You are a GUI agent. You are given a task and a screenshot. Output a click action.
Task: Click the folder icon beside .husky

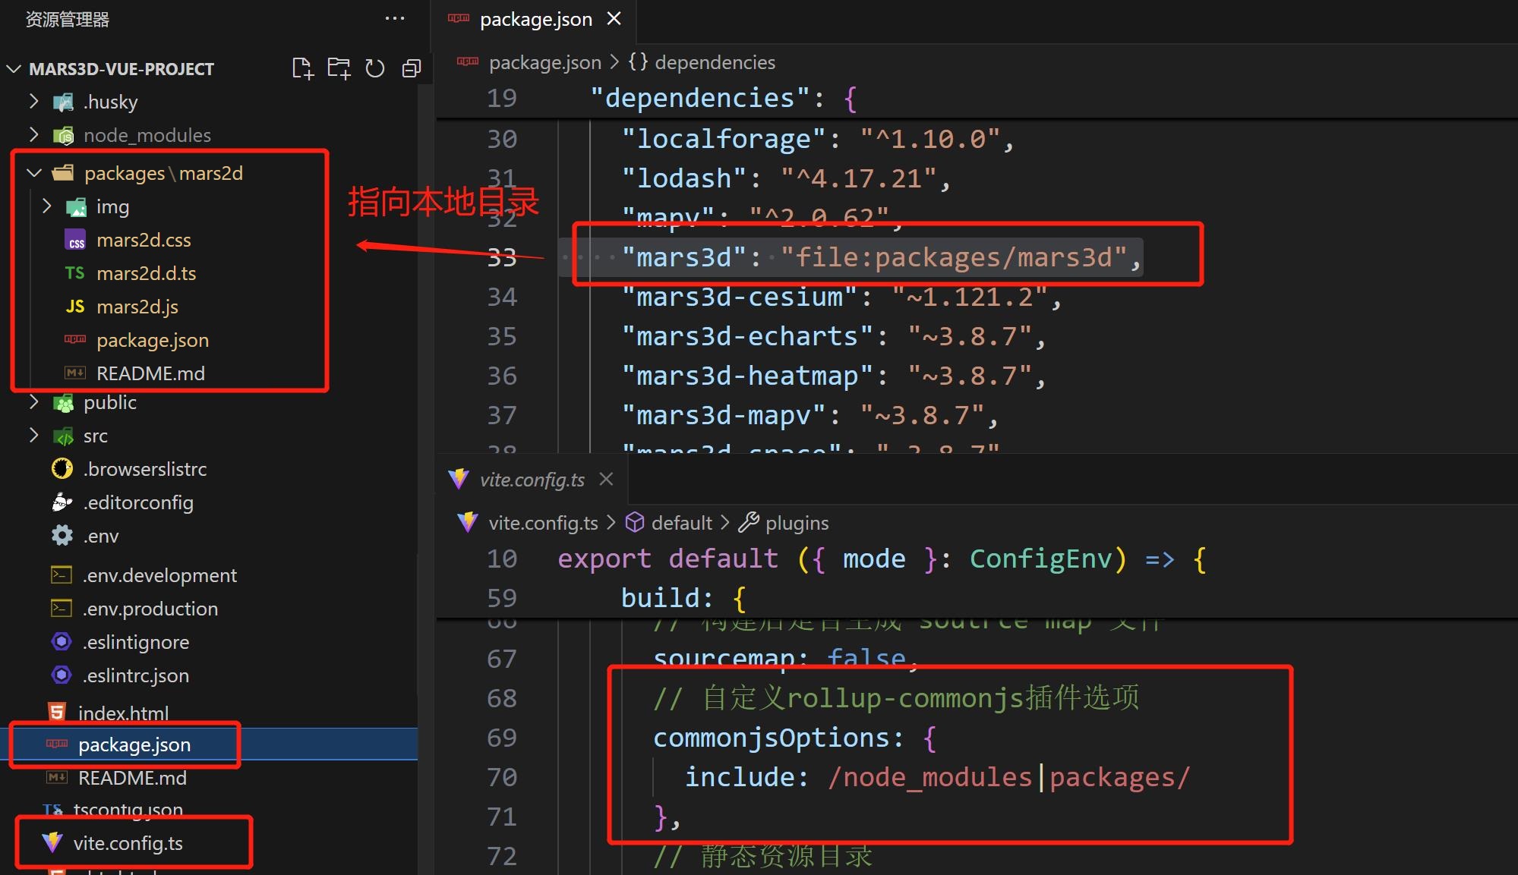[63, 102]
